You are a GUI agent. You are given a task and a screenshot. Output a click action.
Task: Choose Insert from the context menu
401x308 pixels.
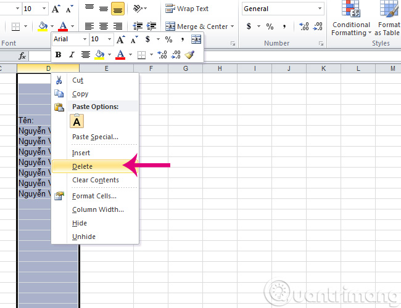pyautogui.click(x=95, y=153)
